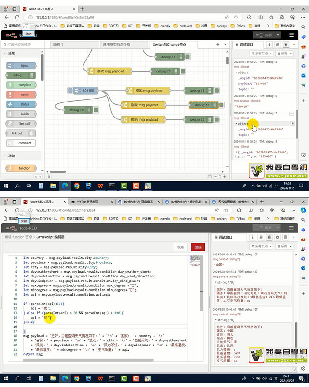Image resolution: width=309 pixels, height=387 pixels.
Task: Focus the palette filter search field
Action: 22,45
